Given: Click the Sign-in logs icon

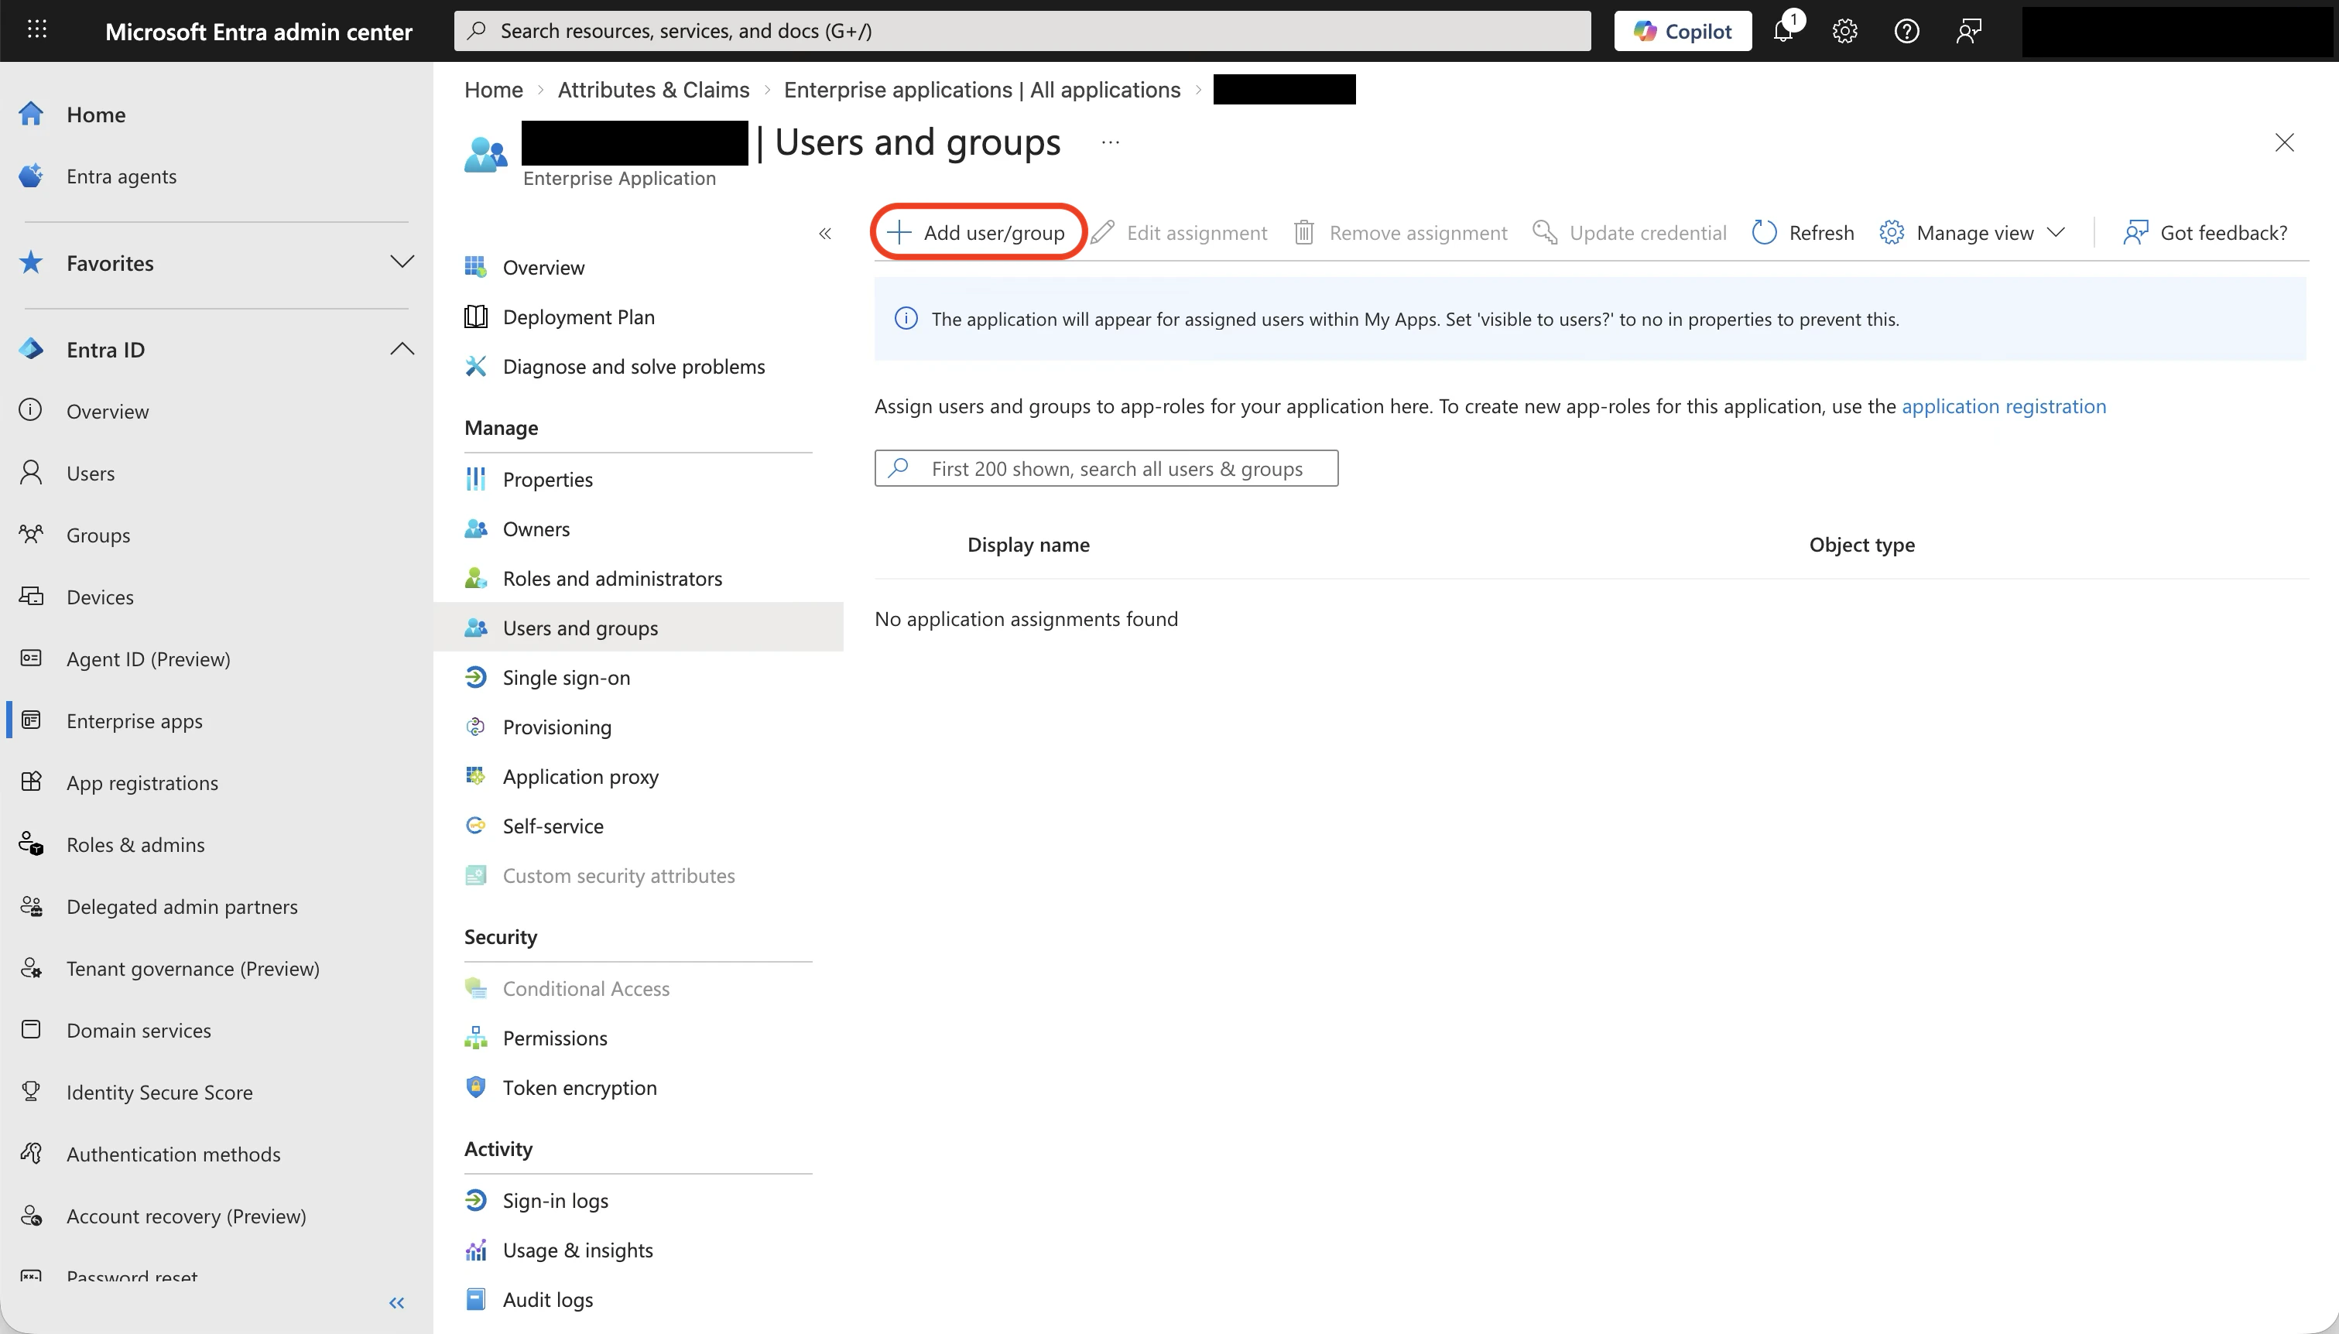Looking at the screenshot, I should (x=475, y=1200).
